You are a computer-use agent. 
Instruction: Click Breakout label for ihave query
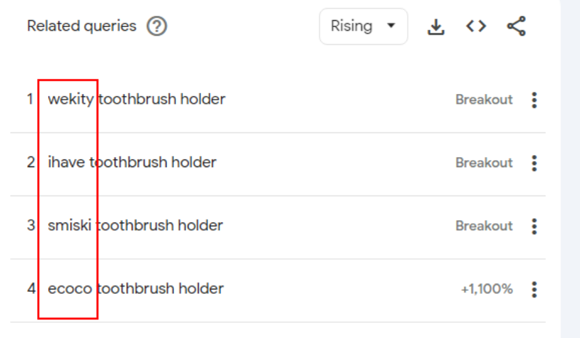484,163
